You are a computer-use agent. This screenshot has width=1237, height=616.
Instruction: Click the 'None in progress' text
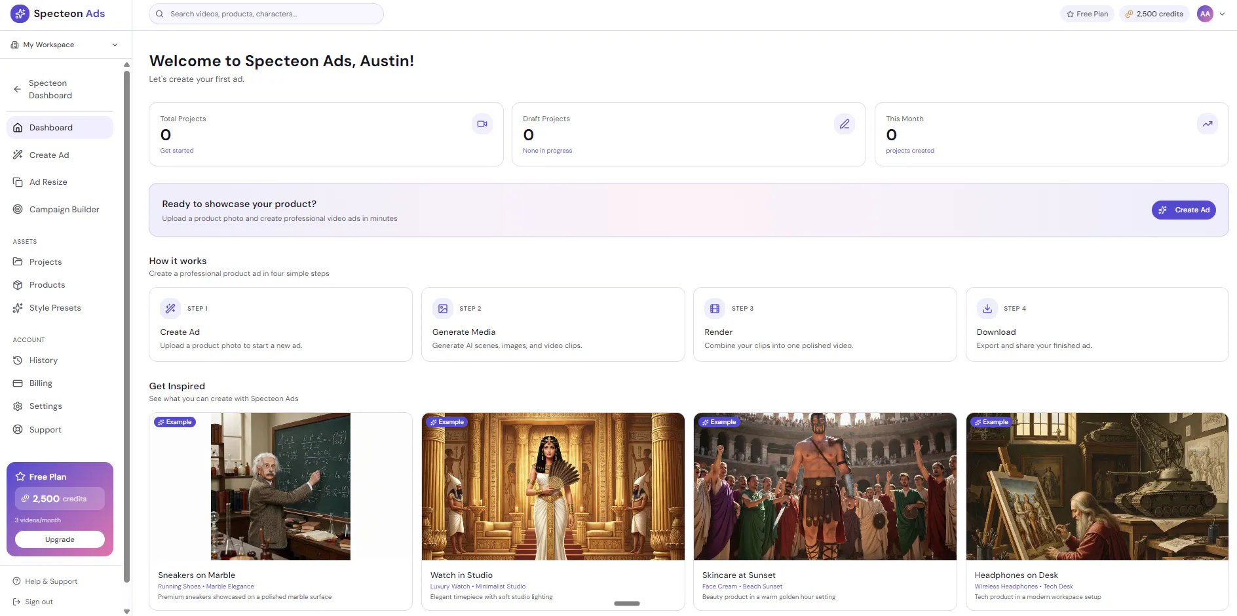click(548, 151)
